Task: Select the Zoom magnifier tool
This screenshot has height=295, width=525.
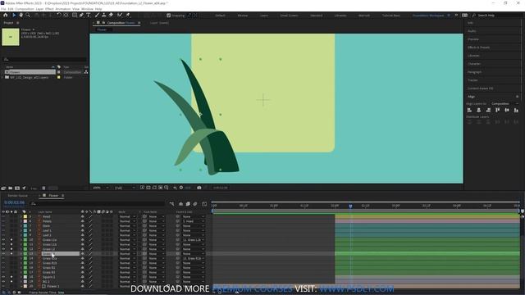Action: 28,15
